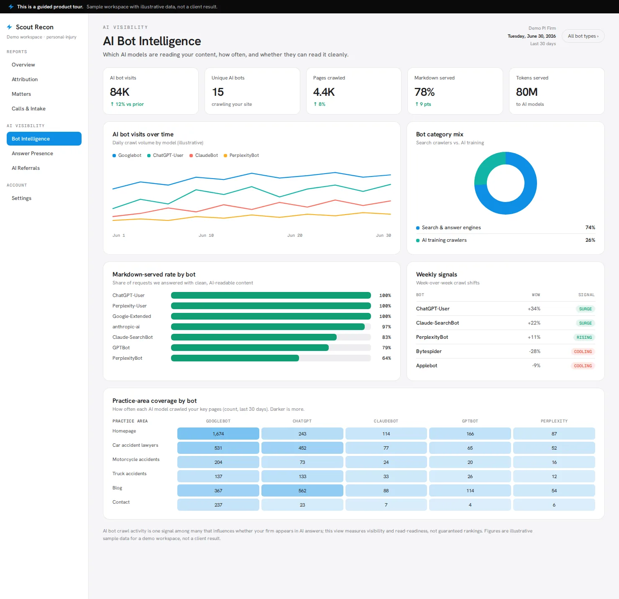This screenshot has height=599, width=619.
Task: Click the PERPLEXITY column header
Action: (554, 421)
